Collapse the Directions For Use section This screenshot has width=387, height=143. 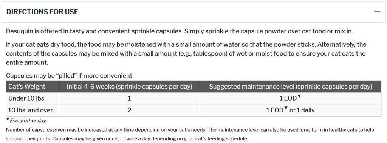click(x=377, y=12)
